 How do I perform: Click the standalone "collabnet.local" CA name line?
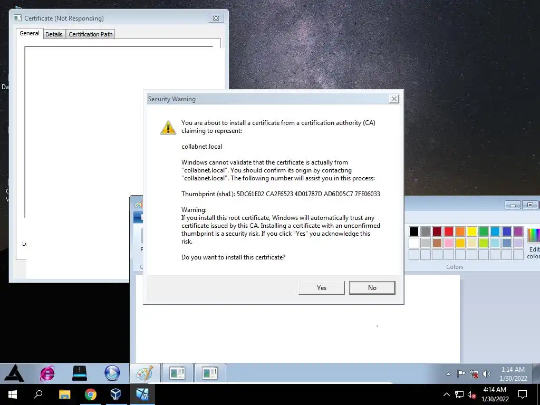202,147
